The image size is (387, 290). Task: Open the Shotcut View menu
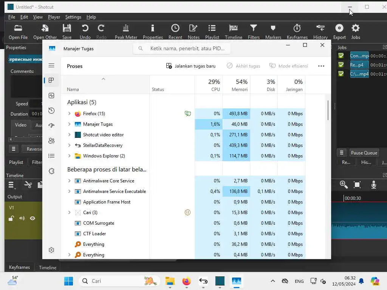pos(38,17)
